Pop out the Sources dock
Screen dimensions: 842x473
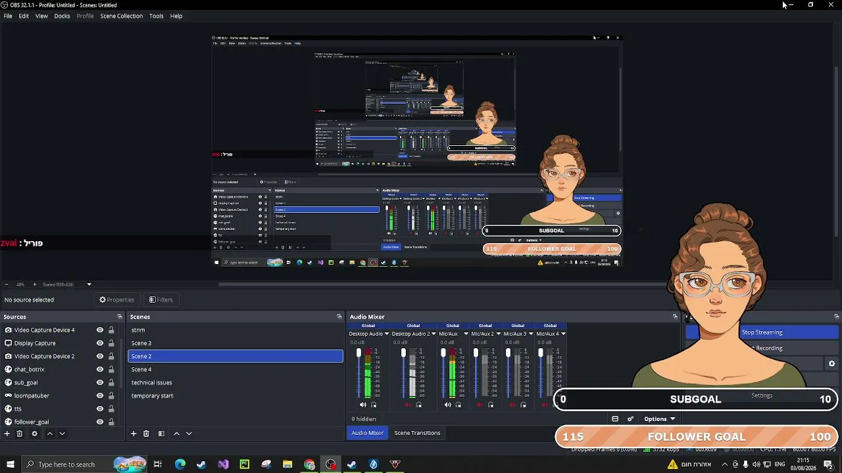click(119, 317)
